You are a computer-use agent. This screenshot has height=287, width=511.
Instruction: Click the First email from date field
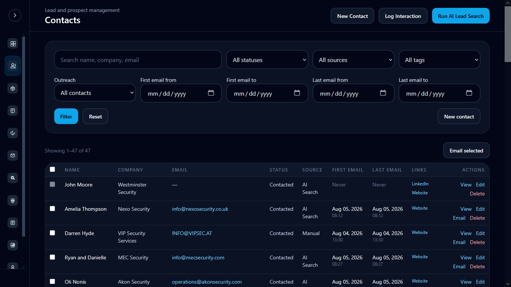point(181,93)
